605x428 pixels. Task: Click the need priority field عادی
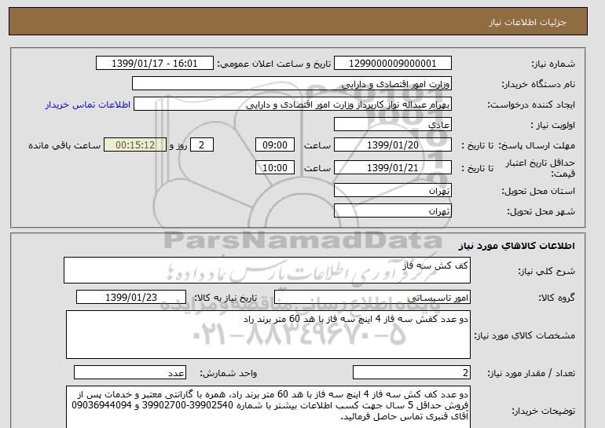[392, 125]
